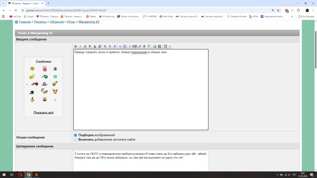The width and height of the screenshot is (317, 178).
Task: Apply italic formatting in the editor toolbar
Action: click(x=80, y=46)
